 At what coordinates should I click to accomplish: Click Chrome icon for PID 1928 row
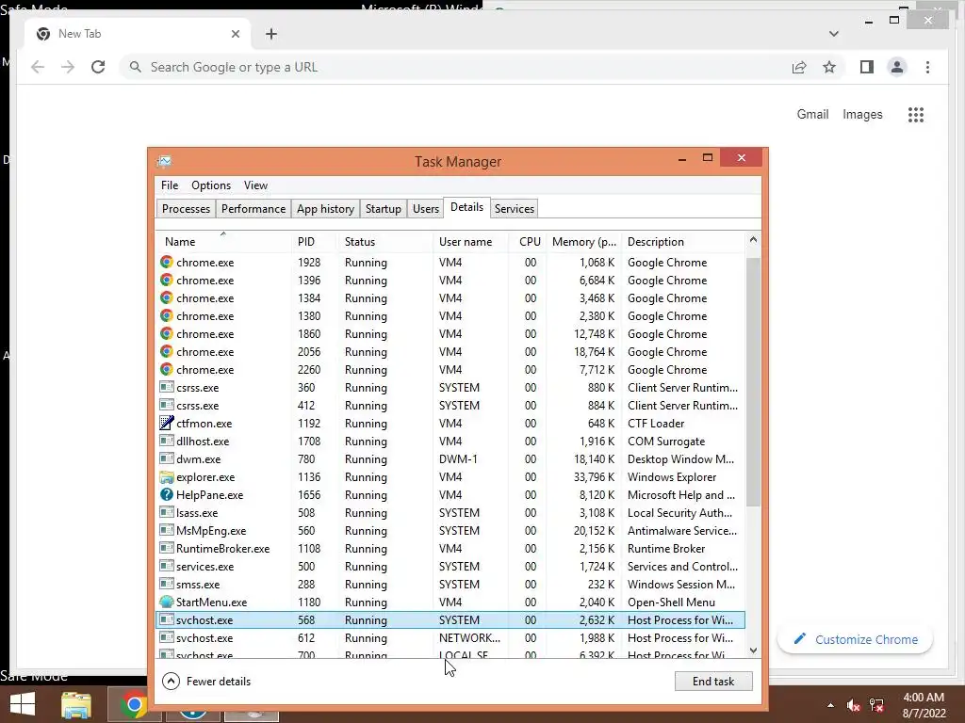pyautogui.click(x=166, y=262)
